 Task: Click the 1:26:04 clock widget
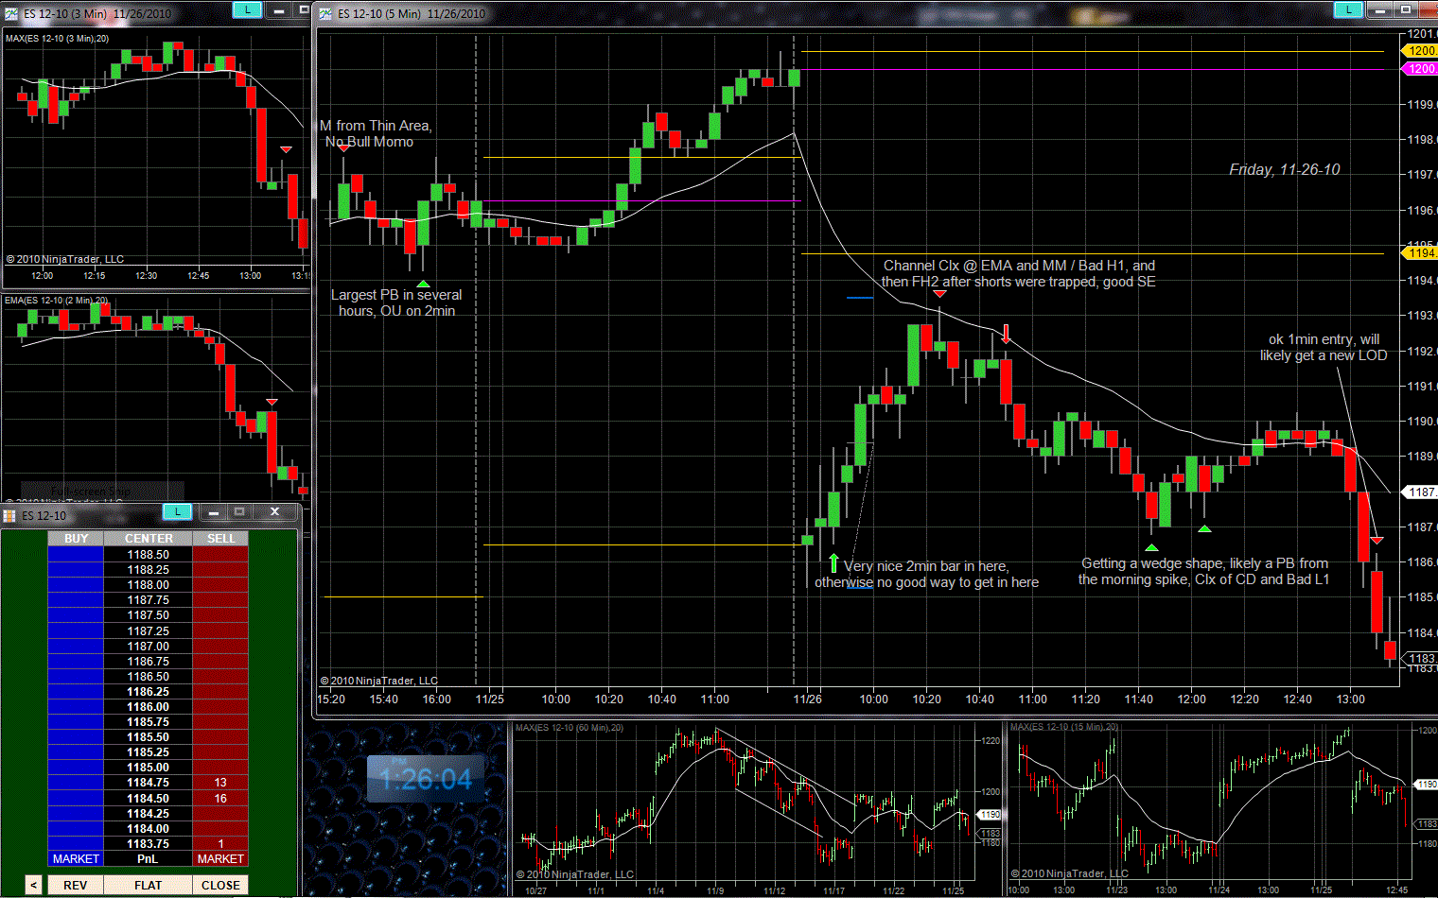(425, 780)
